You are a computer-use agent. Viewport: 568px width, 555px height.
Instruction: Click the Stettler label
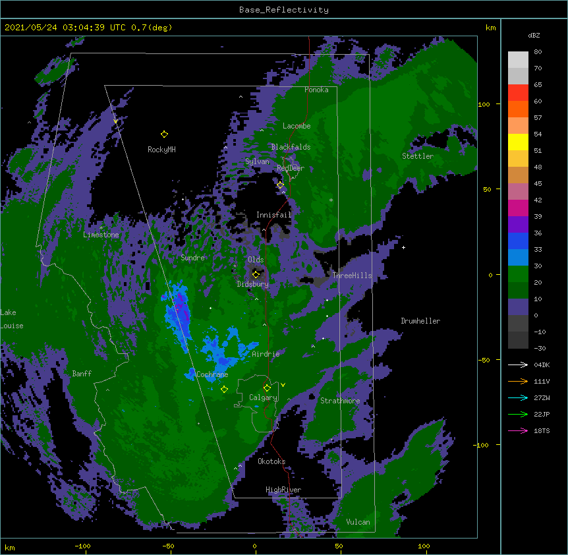pos(418,156)
